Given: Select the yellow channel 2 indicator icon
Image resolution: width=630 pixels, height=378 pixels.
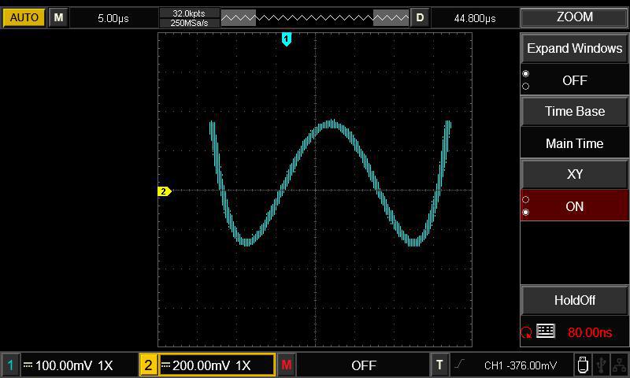Looking at the screenshot, I should 148,365.
